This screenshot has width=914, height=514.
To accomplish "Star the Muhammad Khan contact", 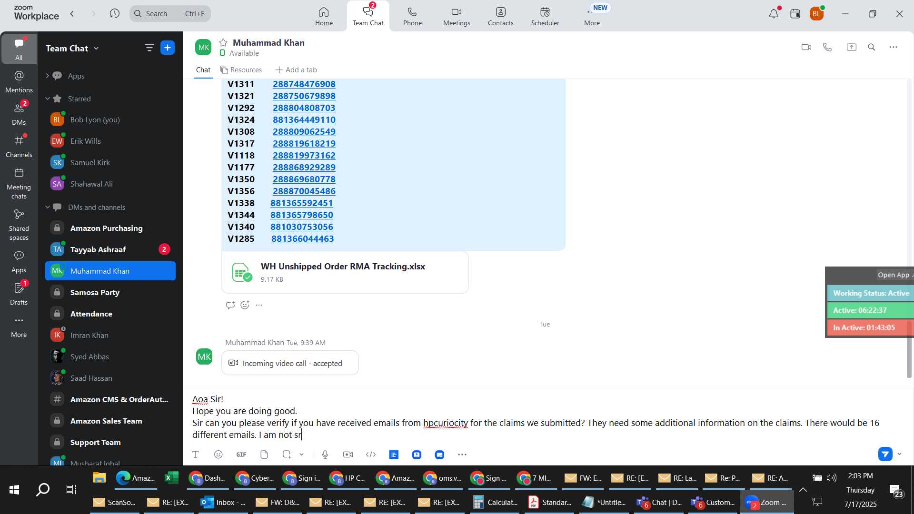I will tap(223, 42).
